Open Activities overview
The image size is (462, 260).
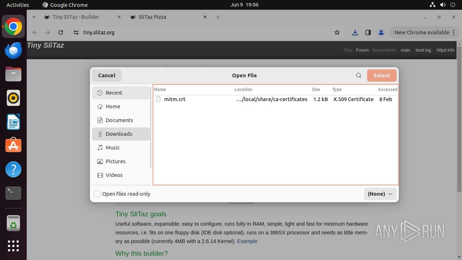pos(18,5)
